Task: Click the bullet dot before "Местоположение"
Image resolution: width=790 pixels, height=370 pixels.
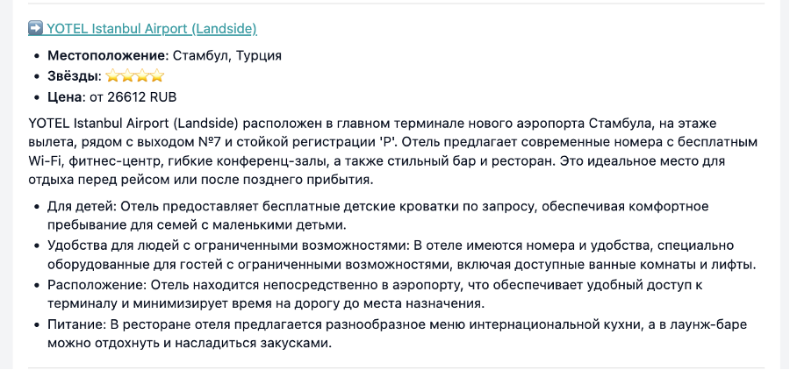Action: 36,55
